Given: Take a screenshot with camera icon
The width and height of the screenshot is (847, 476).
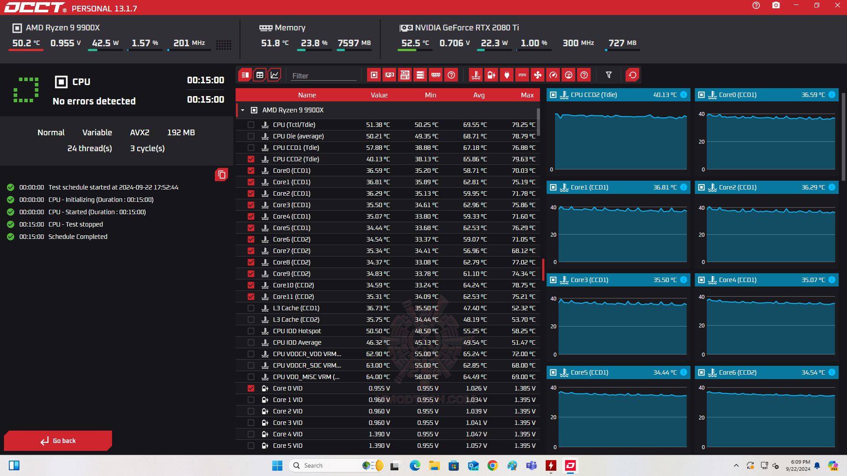Looking at the screenshot, I should [x=776, y=6].
